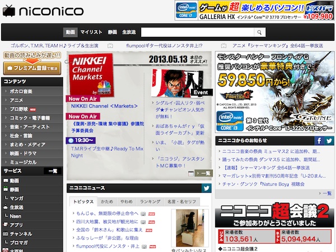Switch to ランキング news tab
The height and width of the screenshot is (252, 336).
coord(150,202)
